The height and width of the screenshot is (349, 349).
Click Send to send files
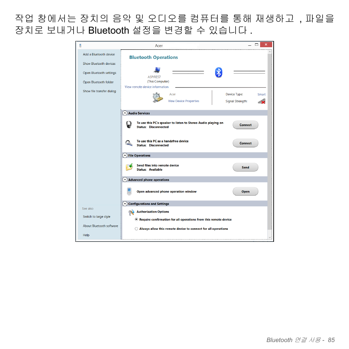[245, 168]
